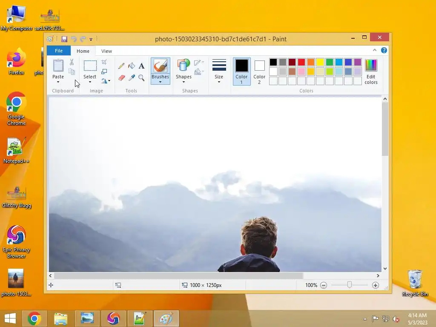Viewport: 436px width, 327px height.
Task: Click the Save icon in quick access toolbar
Action: pos(64,39)
